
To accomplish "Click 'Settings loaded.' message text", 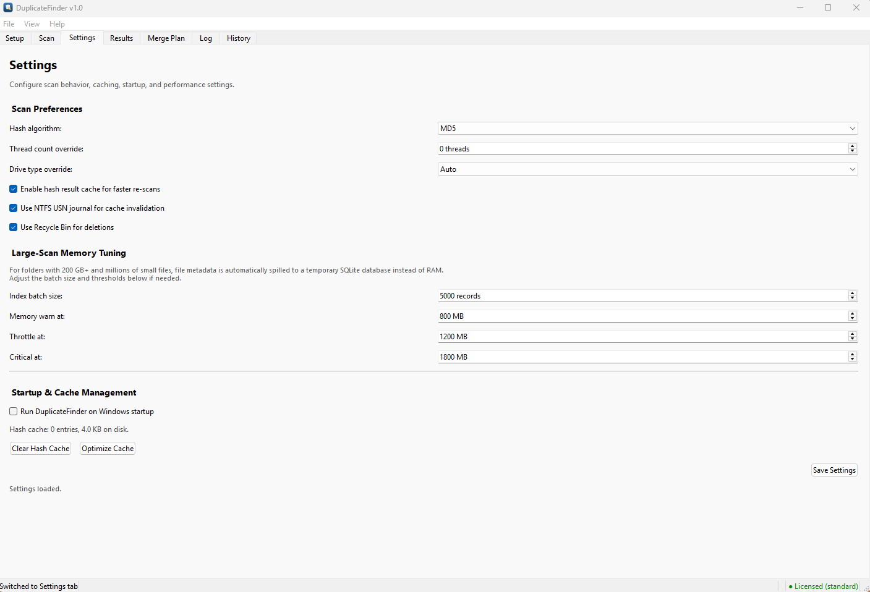I will (35, 489).
